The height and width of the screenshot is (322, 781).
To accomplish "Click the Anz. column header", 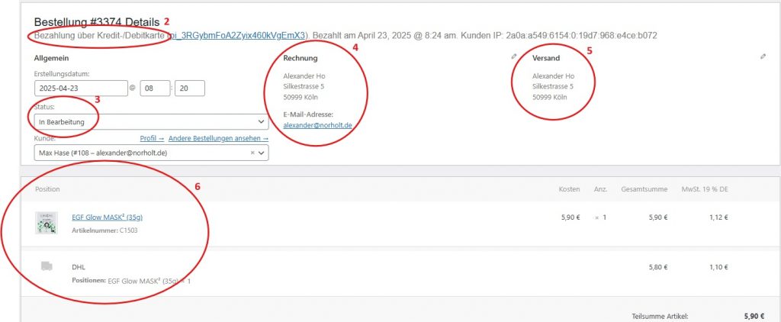I will pos(599,188).
